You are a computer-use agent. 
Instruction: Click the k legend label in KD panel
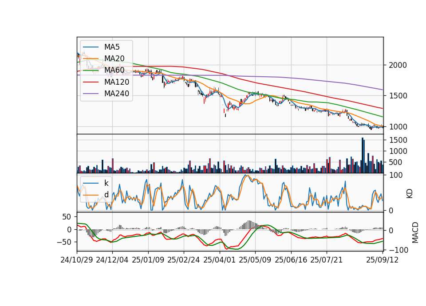click(x=106, y=183)
